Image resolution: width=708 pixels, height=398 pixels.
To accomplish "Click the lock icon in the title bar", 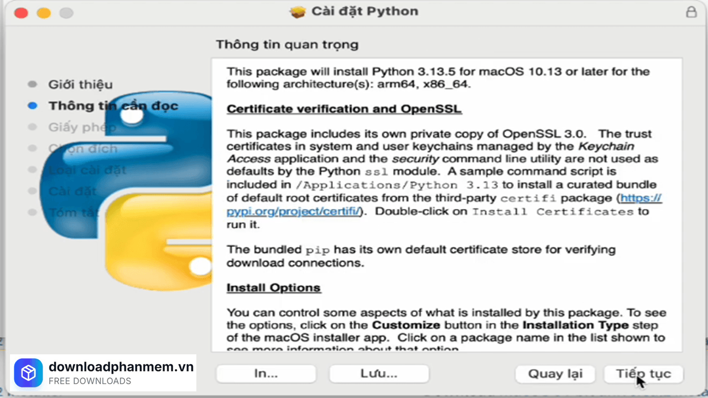I will 691,12.
